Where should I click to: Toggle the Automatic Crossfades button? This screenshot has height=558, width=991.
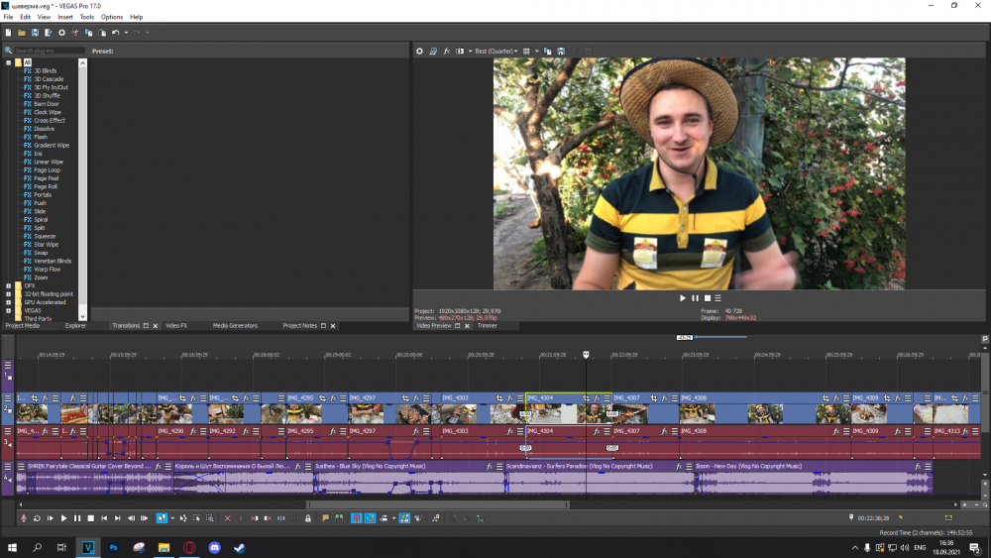tap(370, 518)
